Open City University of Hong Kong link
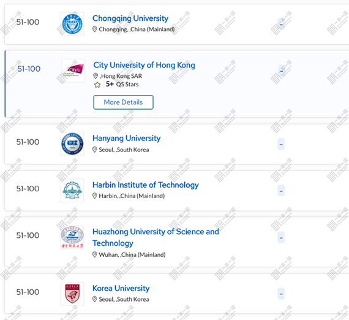Screen dimensions: 349x320 [x=144, y=65]
